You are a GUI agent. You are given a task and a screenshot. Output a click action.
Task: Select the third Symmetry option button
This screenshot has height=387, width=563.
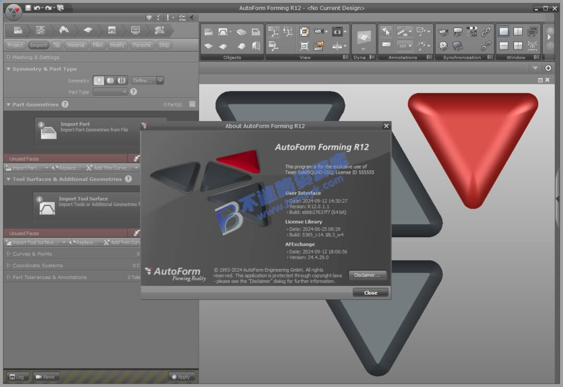(121, 80)
